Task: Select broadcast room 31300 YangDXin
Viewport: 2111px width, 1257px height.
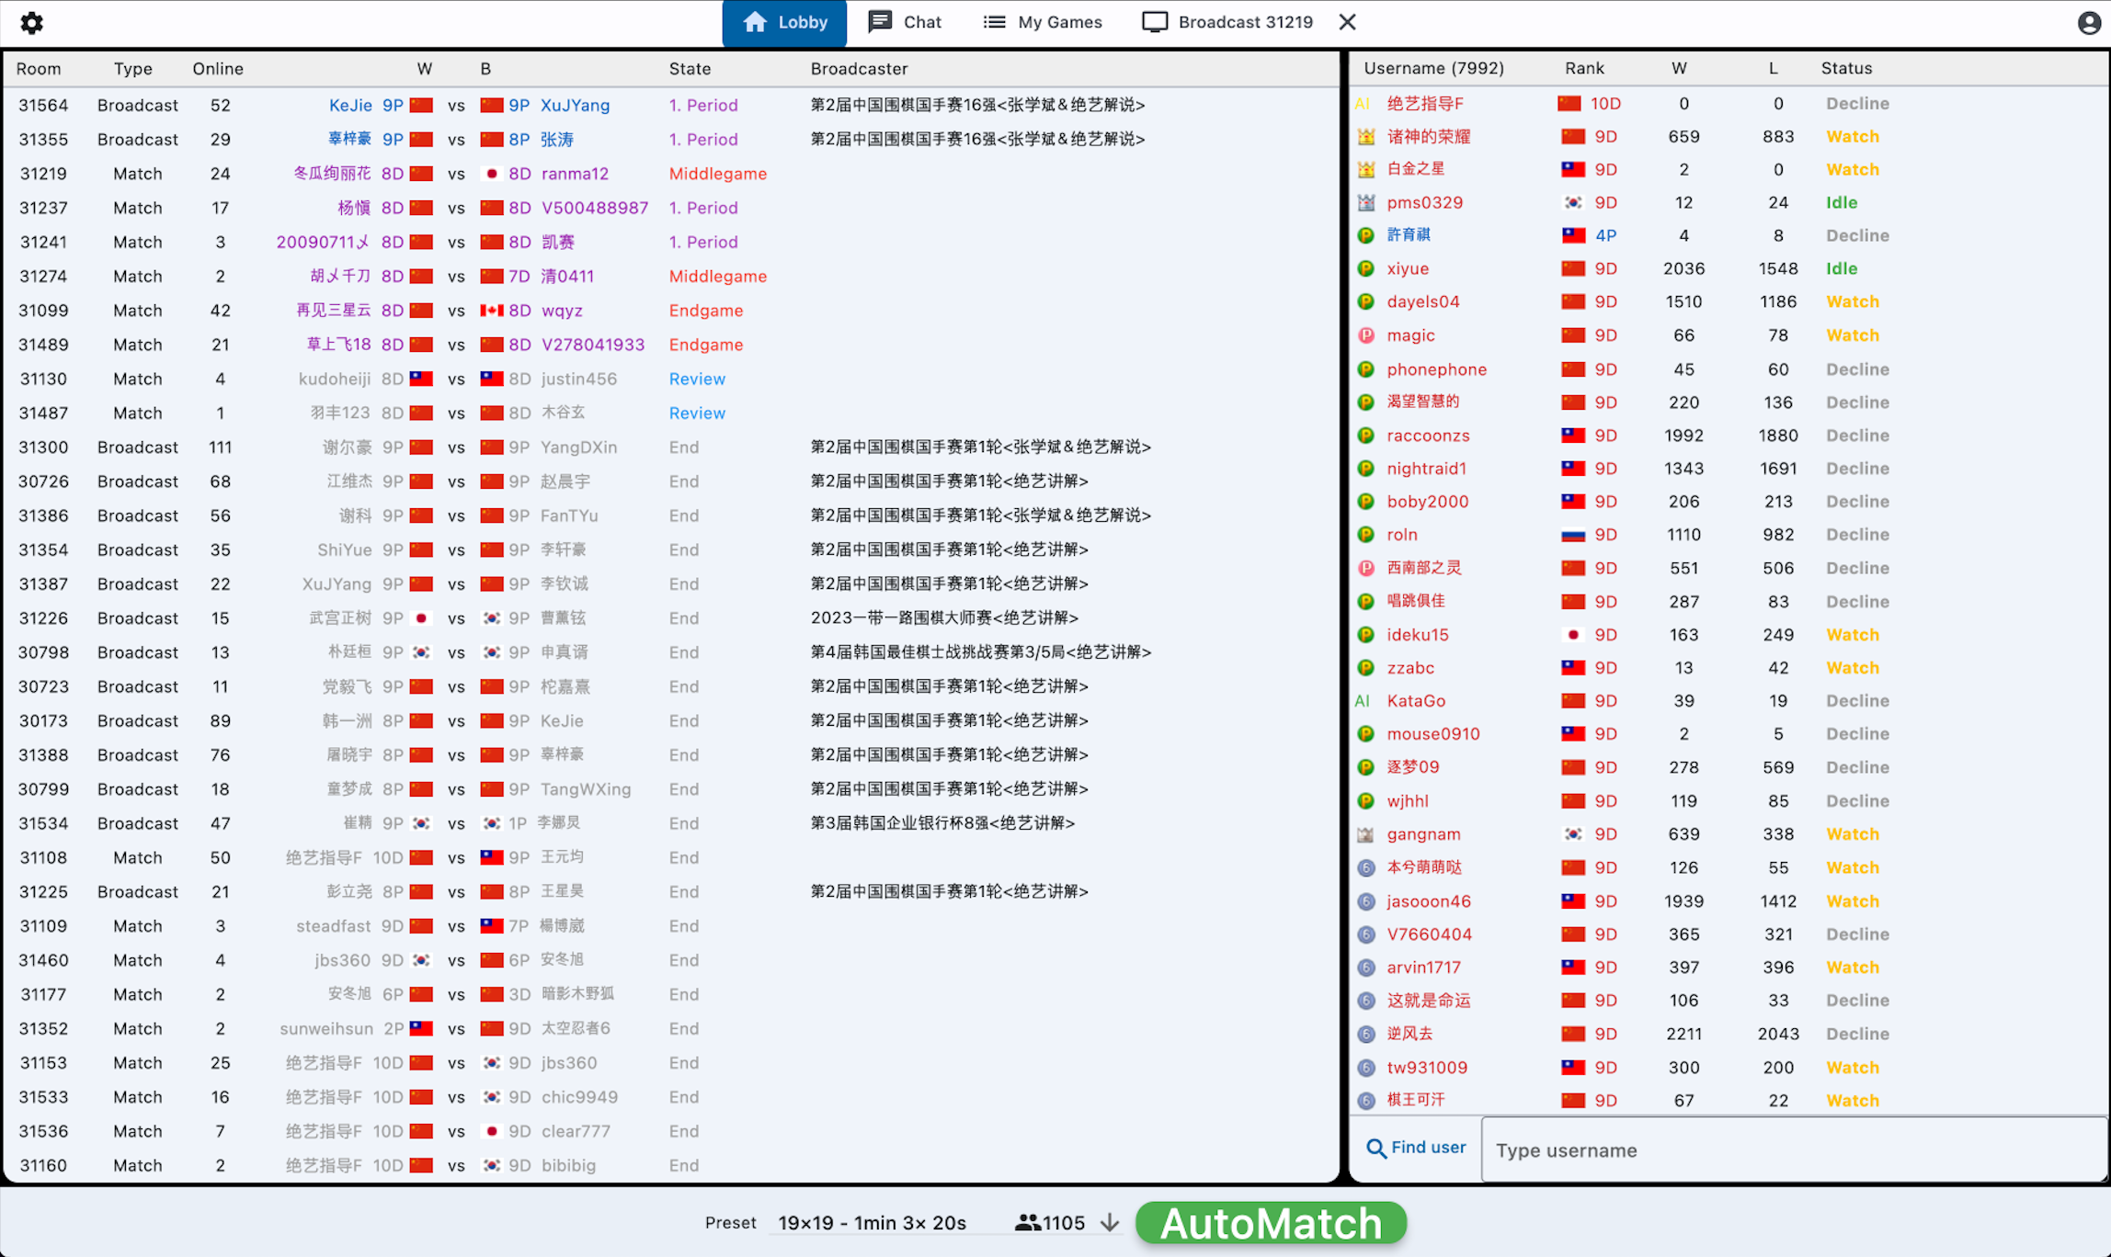Action: point(671,447)
